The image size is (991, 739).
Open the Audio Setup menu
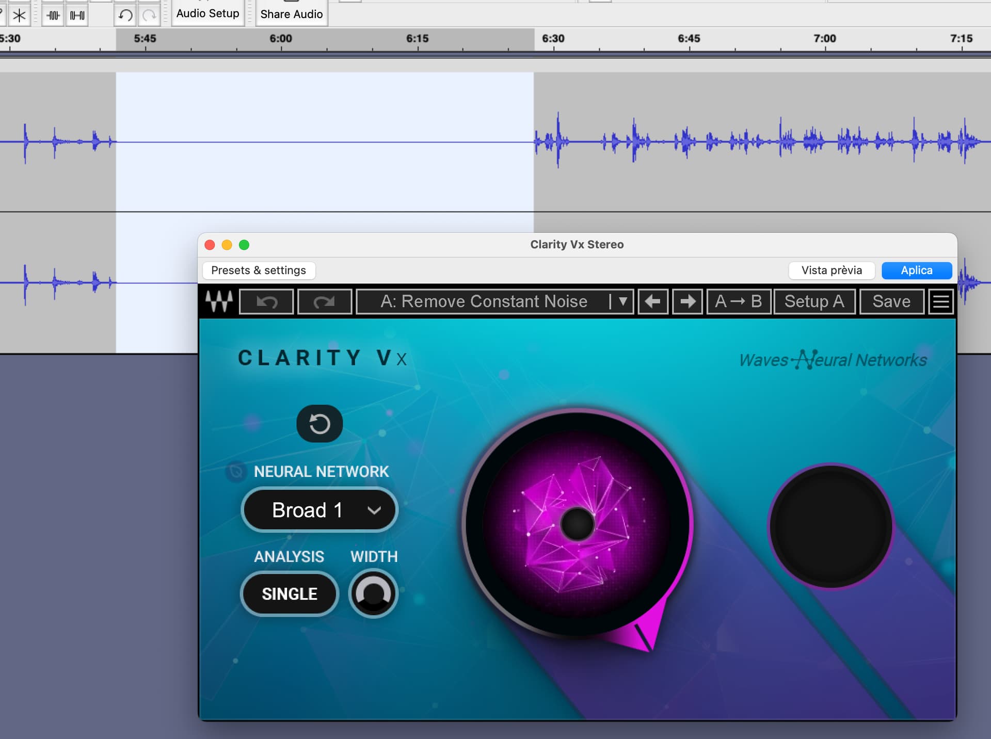click(x=207, y=13)
